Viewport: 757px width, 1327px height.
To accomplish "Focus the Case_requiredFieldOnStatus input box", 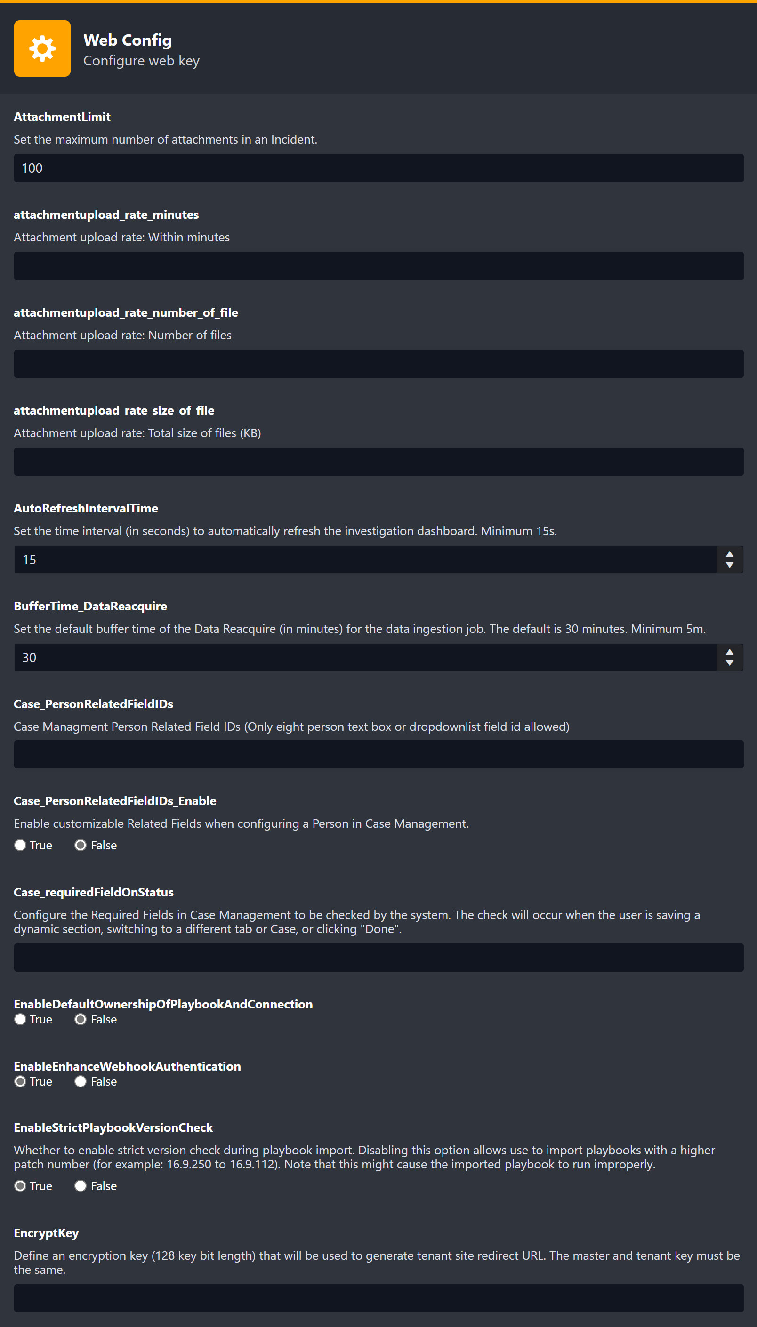I will pyautogui.click(x=378, y=958).
